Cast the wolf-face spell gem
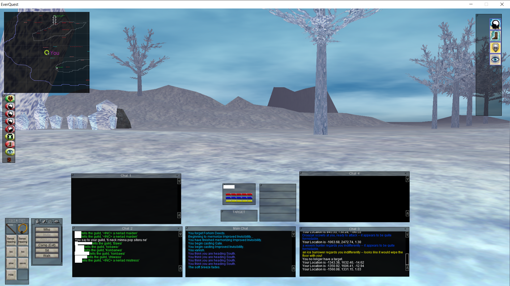This screenshot has width=510, height=286. pos(10,99)
